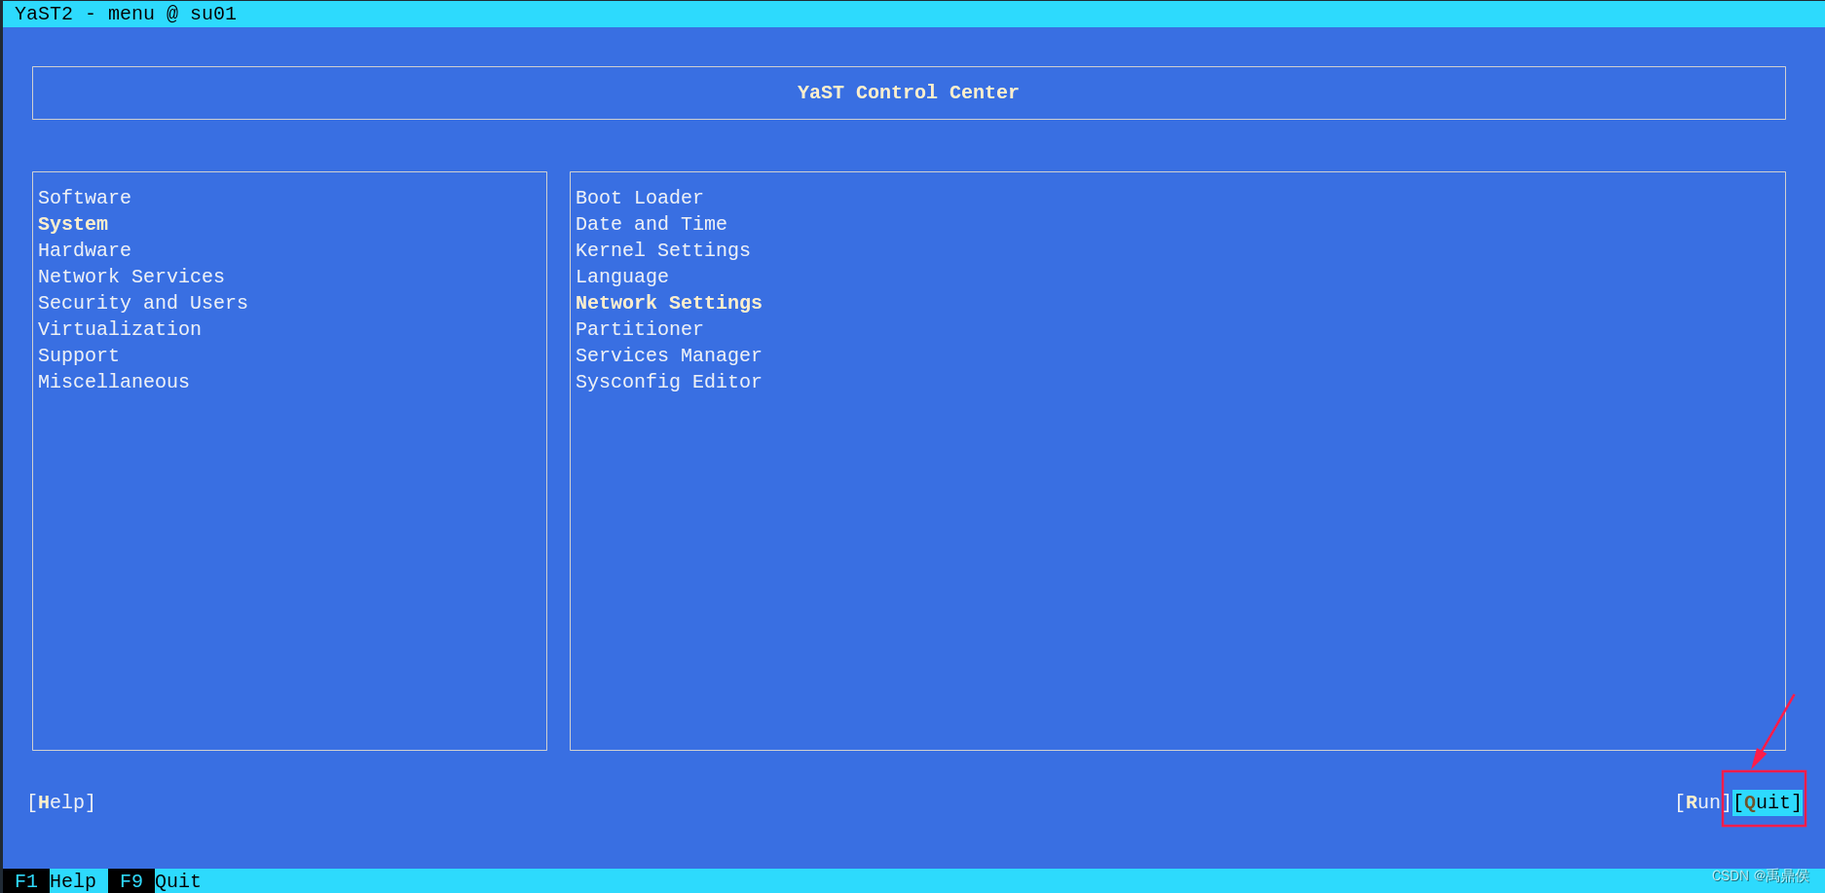Screen dimensions: 1825x893
Task: Open Date and Time module
Action: click(x=652, y=224)
